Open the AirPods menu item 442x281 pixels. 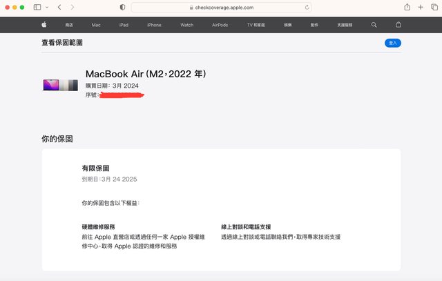tap(220, 25)
